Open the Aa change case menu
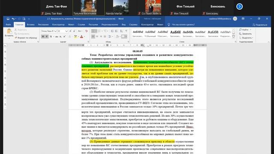This screenshot has width=274, height=154. [x=80, y=31]
